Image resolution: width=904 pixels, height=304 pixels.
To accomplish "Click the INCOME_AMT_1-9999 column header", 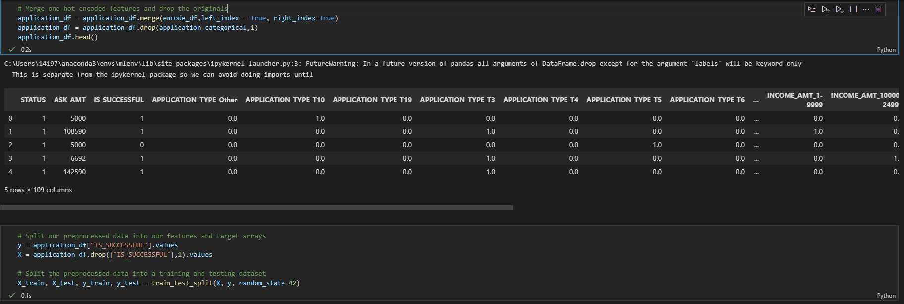I will (795, 100).
